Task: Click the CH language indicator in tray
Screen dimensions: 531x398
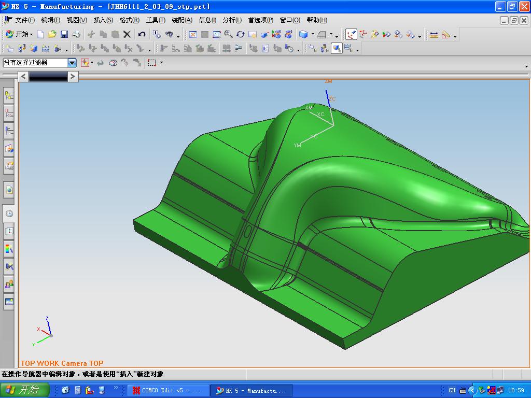Action: point(452,390)
